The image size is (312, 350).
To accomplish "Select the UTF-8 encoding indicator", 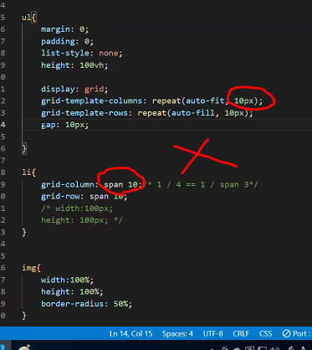I will click(x=213, y=333).
